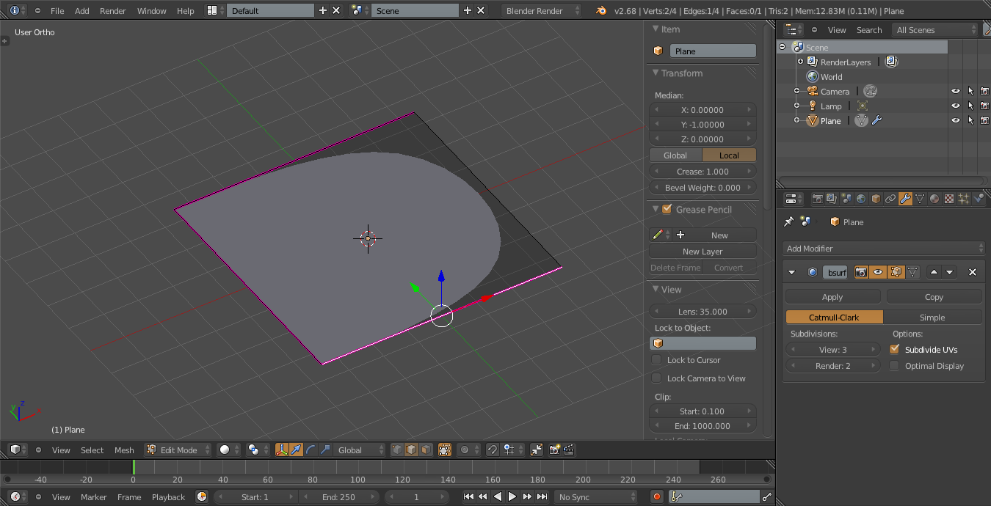Click the Bevel Weight slider
Image resolution: width=991 pixels, height=506 pixels.
pyautogui.click(x=703, y=187)
